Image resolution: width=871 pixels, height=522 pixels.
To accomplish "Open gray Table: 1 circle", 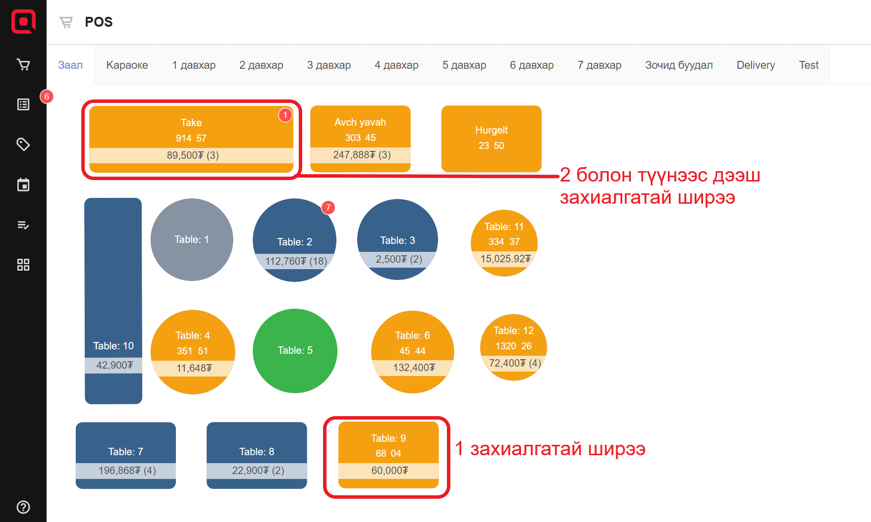I will pyautogui.click(x=192, y=240).
